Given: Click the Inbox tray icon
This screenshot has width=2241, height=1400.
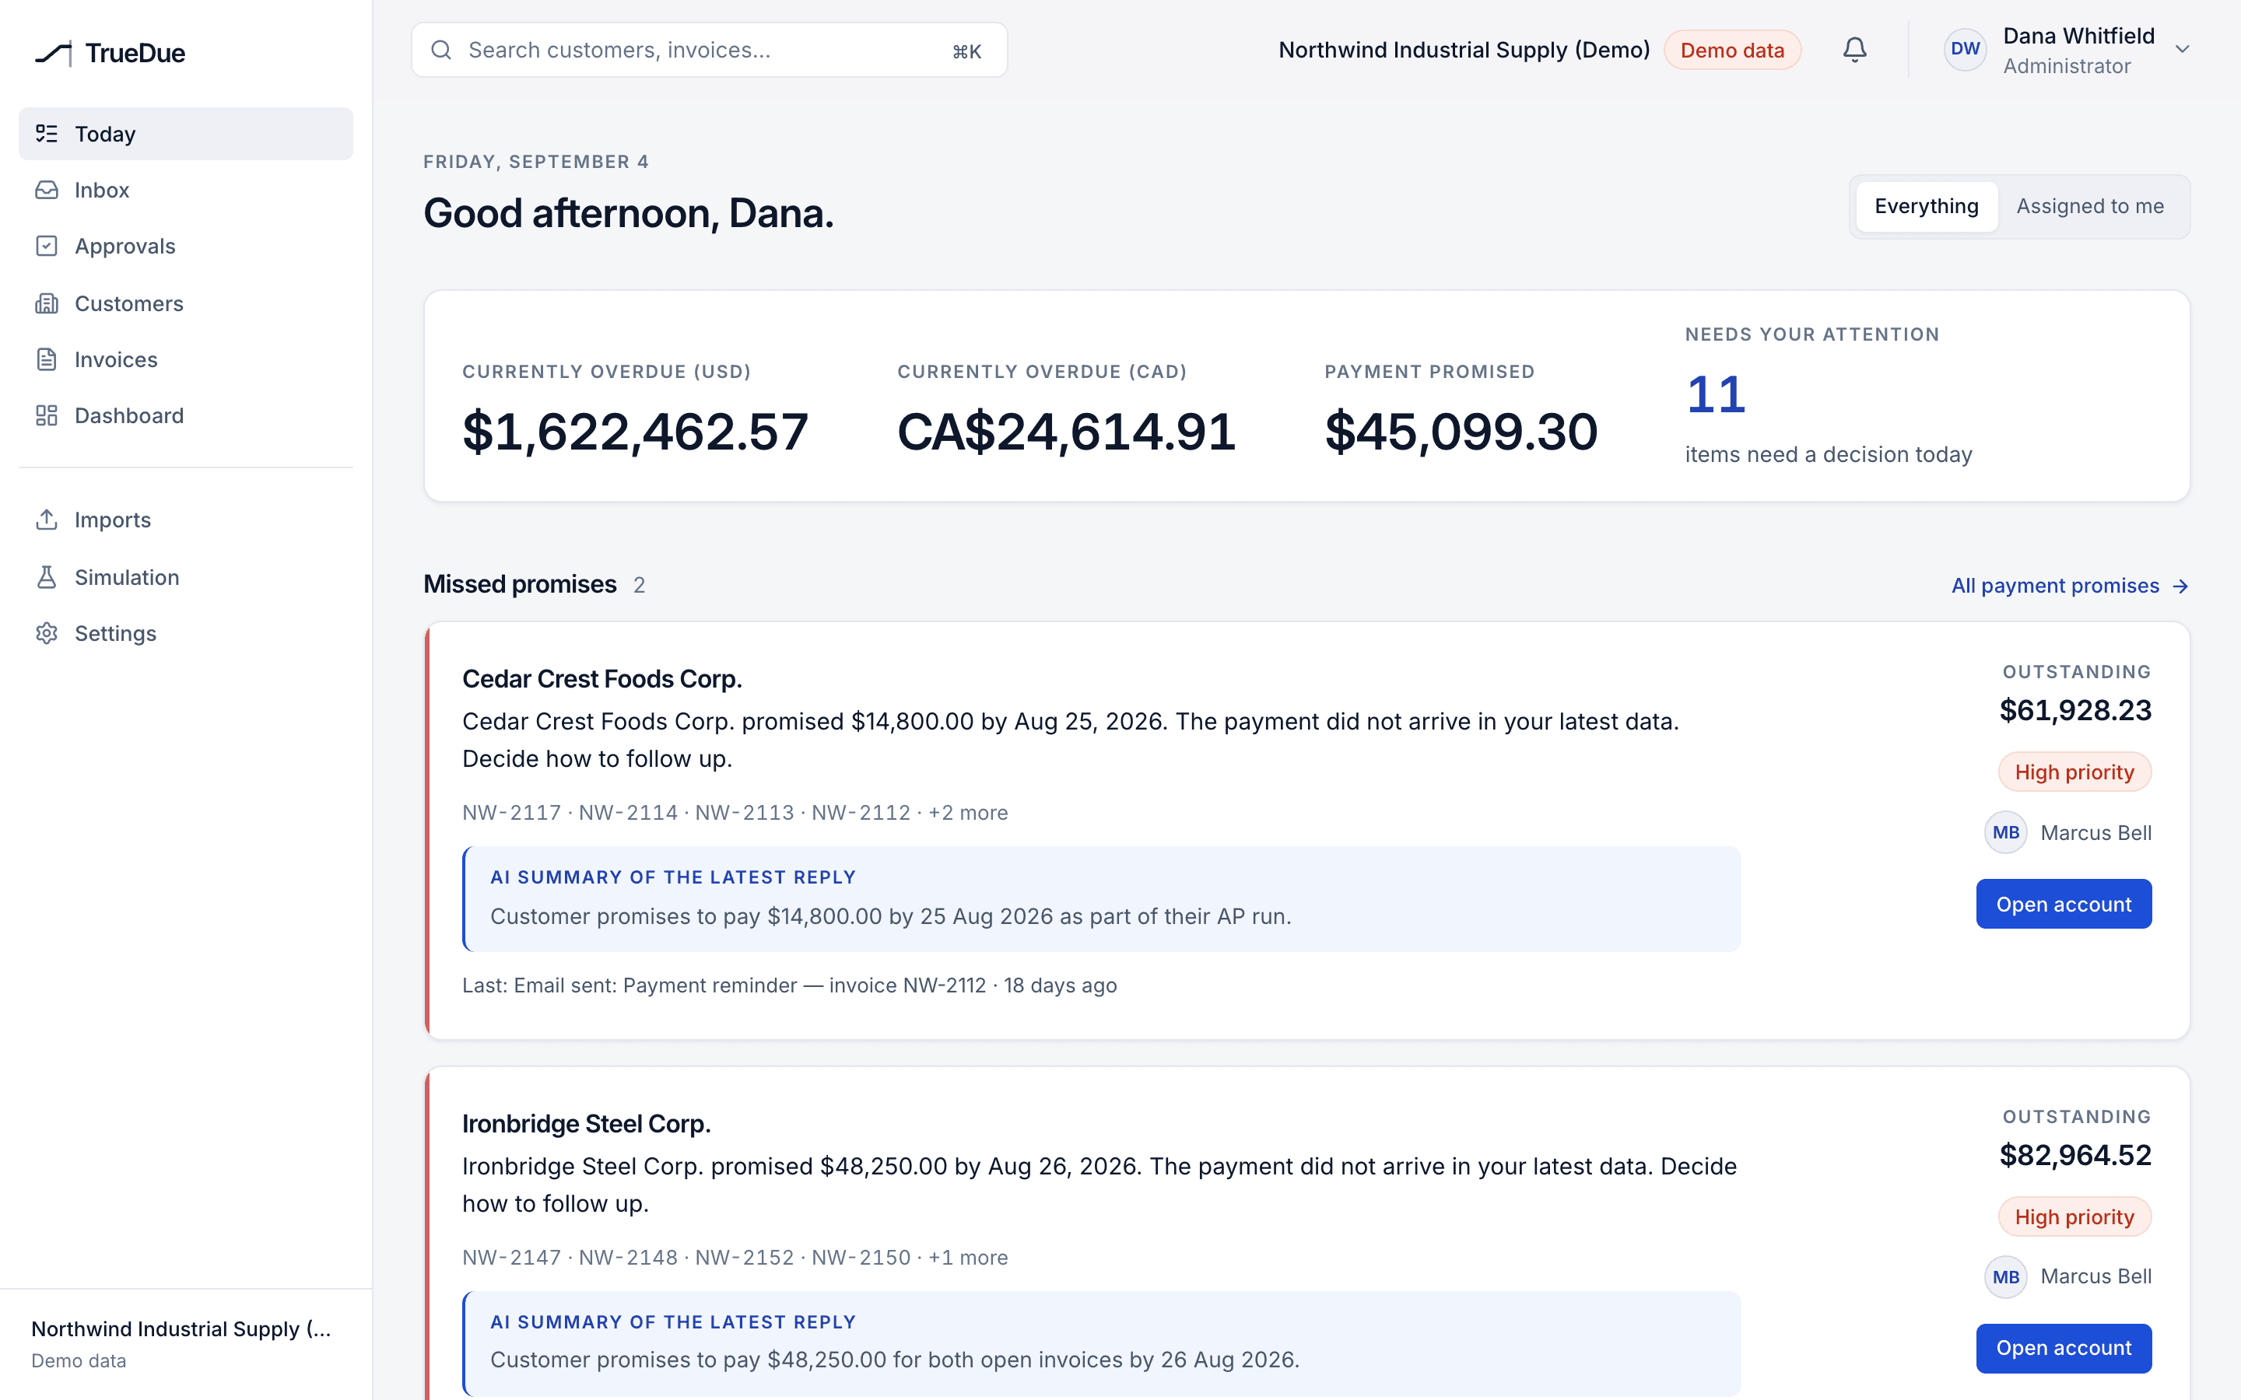Looking at the screenshot, I should (x=47, y=190).
